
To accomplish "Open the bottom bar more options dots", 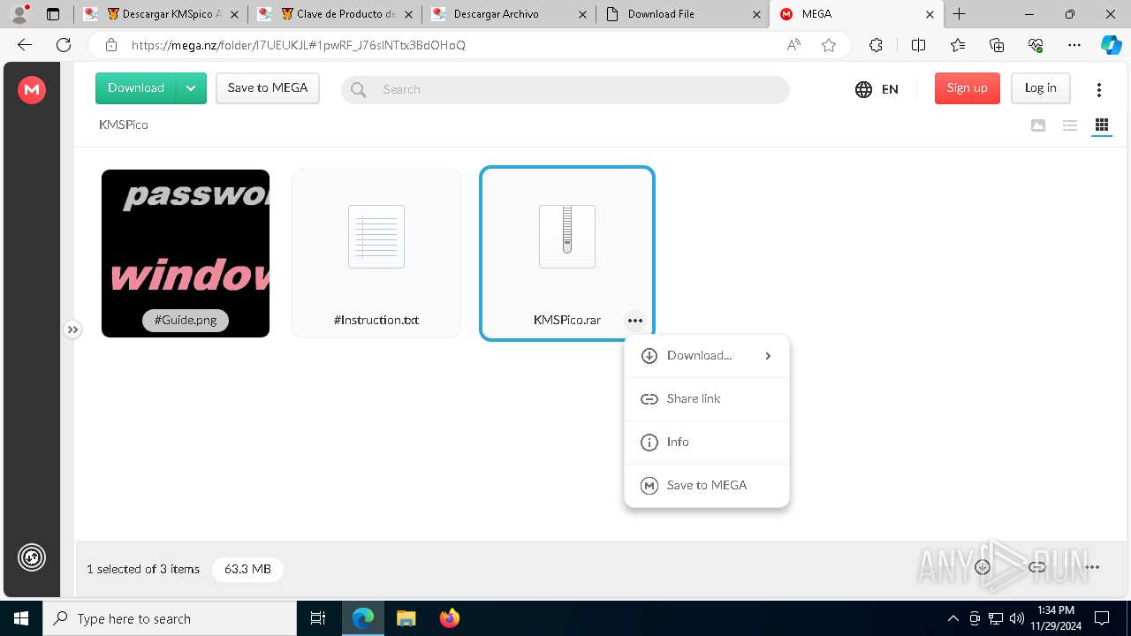I will pyautogui.click(x=1092, y=567).
